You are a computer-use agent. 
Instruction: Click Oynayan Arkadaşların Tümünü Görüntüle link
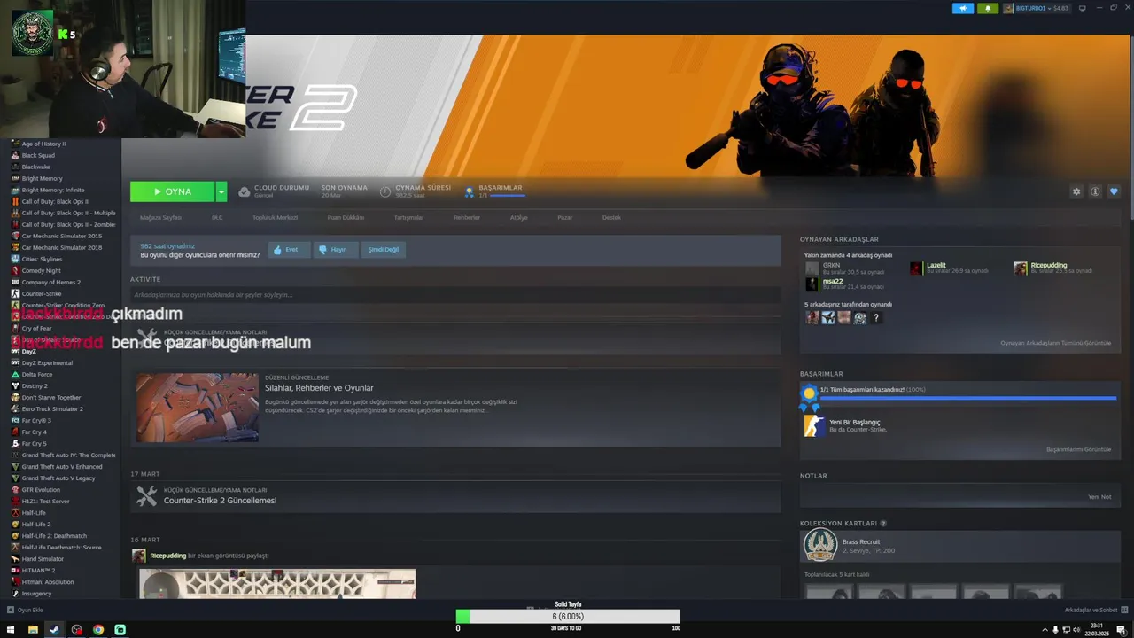coord(1055,343)
